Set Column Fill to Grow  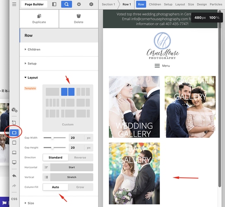click(x=80, y=187)
